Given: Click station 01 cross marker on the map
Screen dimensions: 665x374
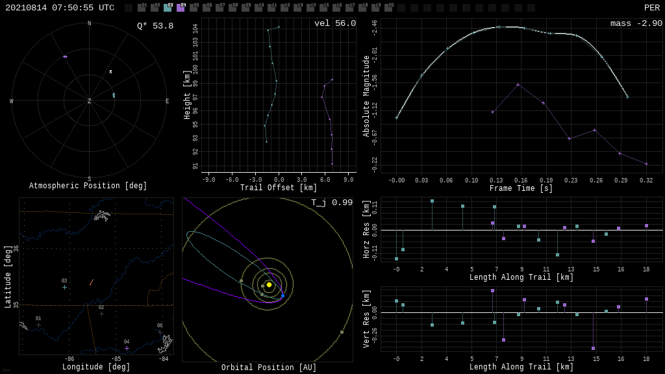Looking at the screenshot, I should coord(38,325).
